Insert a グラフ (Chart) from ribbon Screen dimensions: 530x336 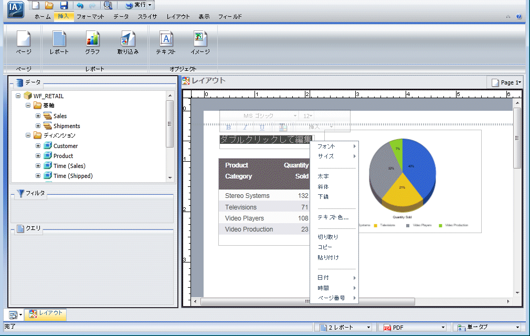[92, 43]
